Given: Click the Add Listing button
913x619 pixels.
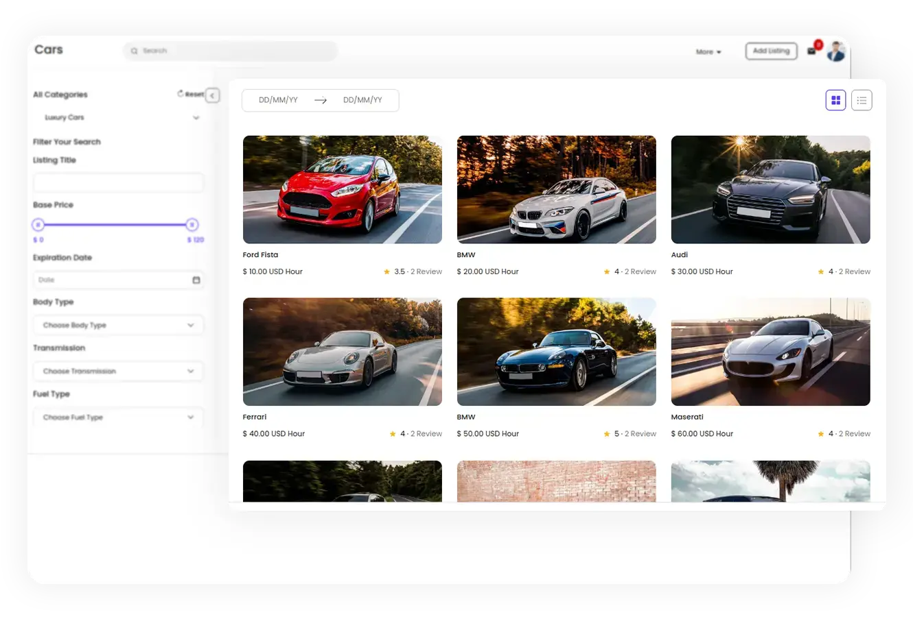Looking at the screenshot, I should pyautogui.click(x=772, y=51).
